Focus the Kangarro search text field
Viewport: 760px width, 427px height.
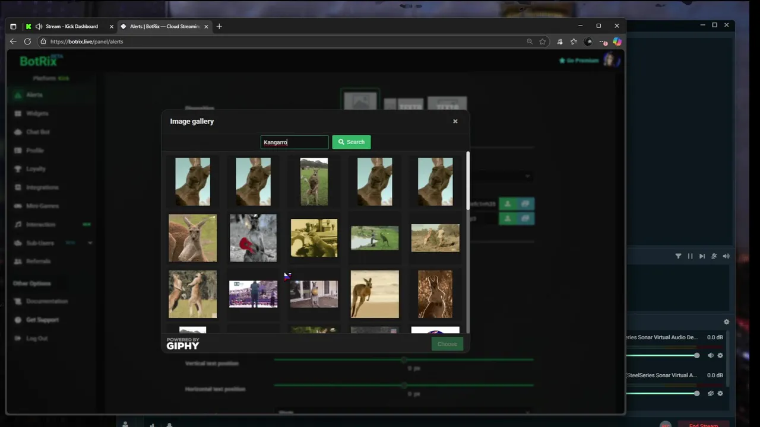[x=294, y=142]
